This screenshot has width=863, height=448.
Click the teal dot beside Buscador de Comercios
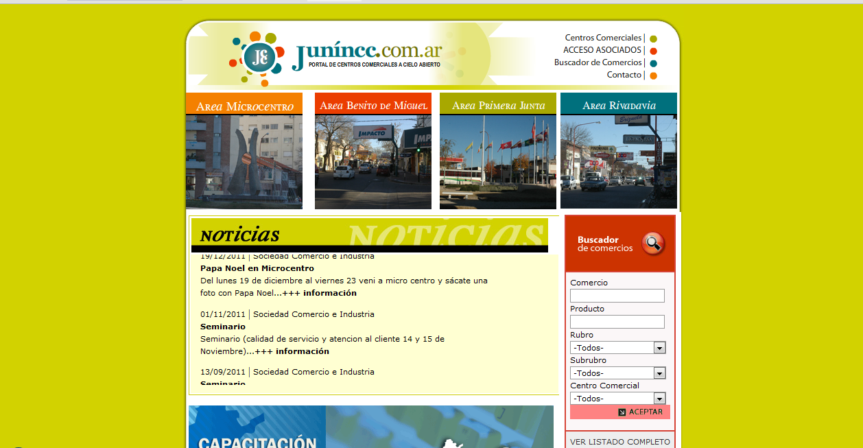[653, 64]
